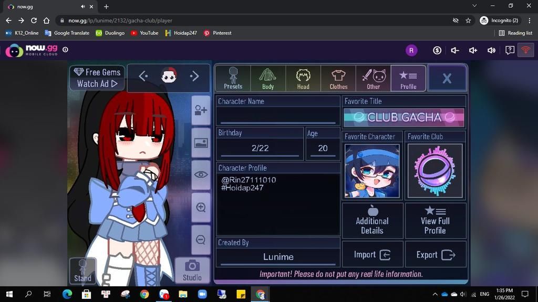Bookmark this page with star icon
The height and width of the screenshot is (302, 538).
pyautogui.click(x=468, y=20)
